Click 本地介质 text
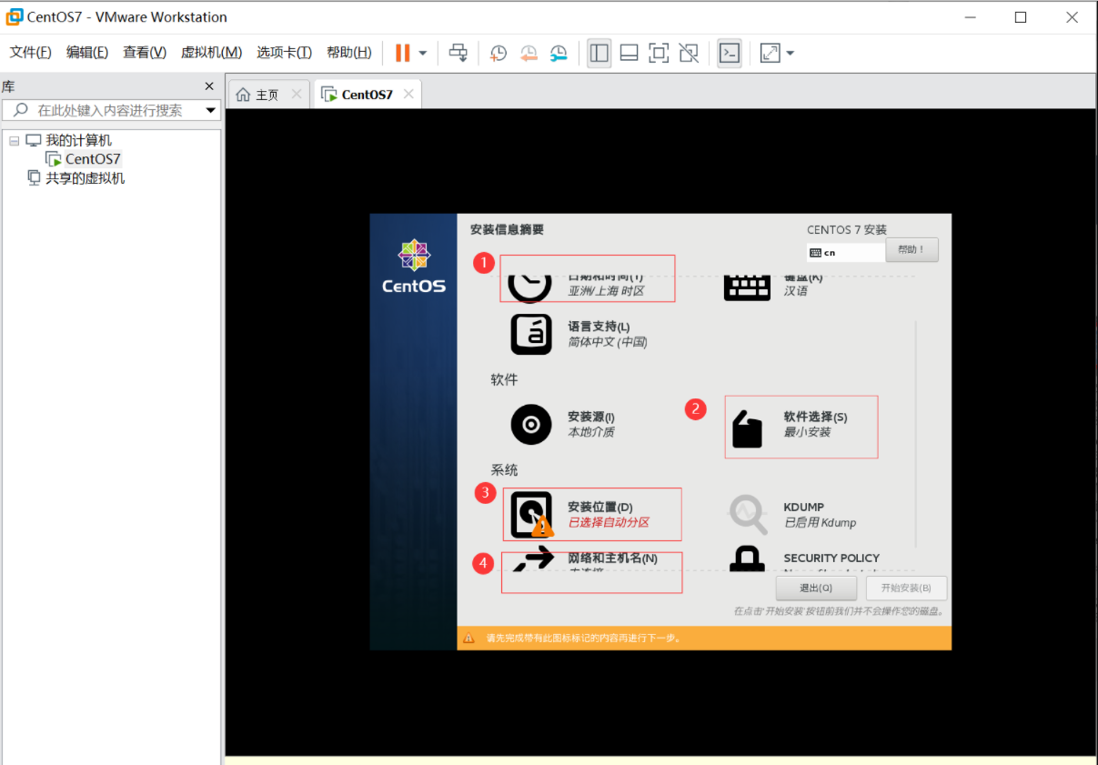Viewport: 1098px width, 765px height. [591, 432]
